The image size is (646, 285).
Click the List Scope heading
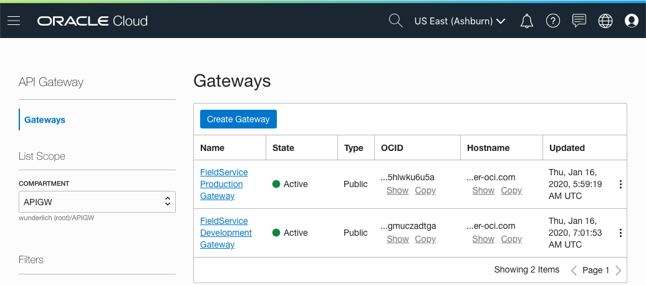(42, 157)
